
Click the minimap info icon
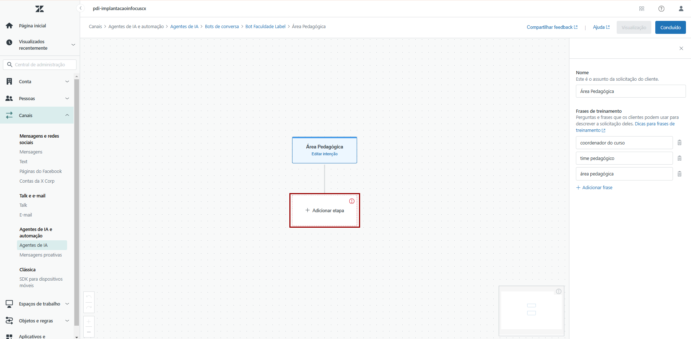coord(559,291)
